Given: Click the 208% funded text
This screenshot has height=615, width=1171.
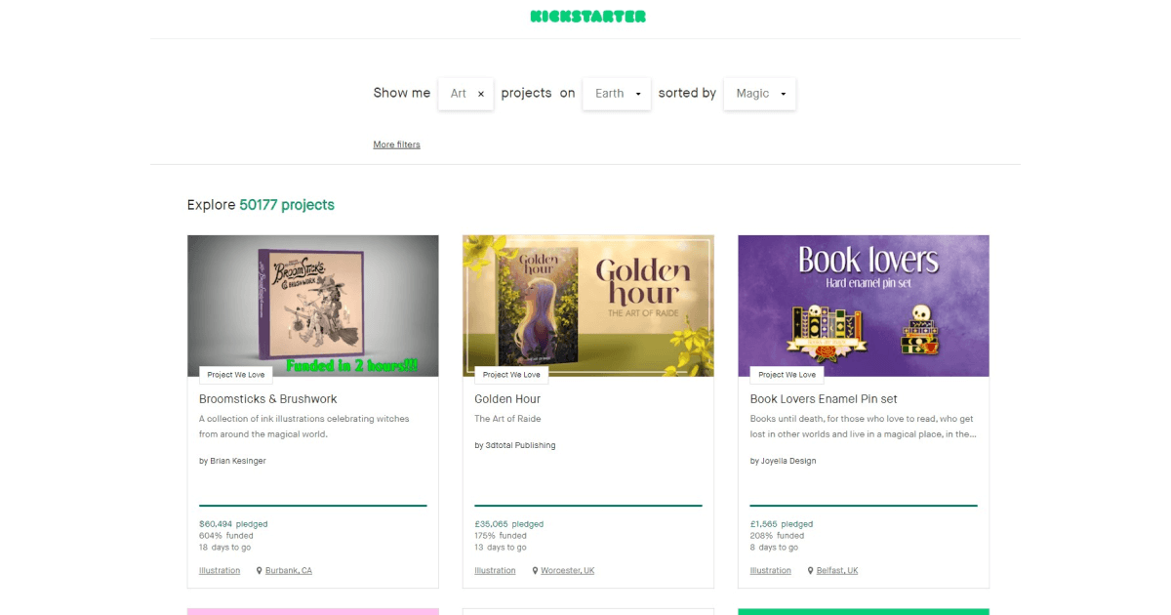Looking at the screenshot, I should [x=777, y=536].
